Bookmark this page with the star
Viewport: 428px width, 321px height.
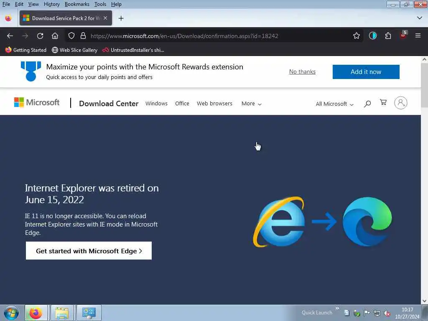(356, 36)
